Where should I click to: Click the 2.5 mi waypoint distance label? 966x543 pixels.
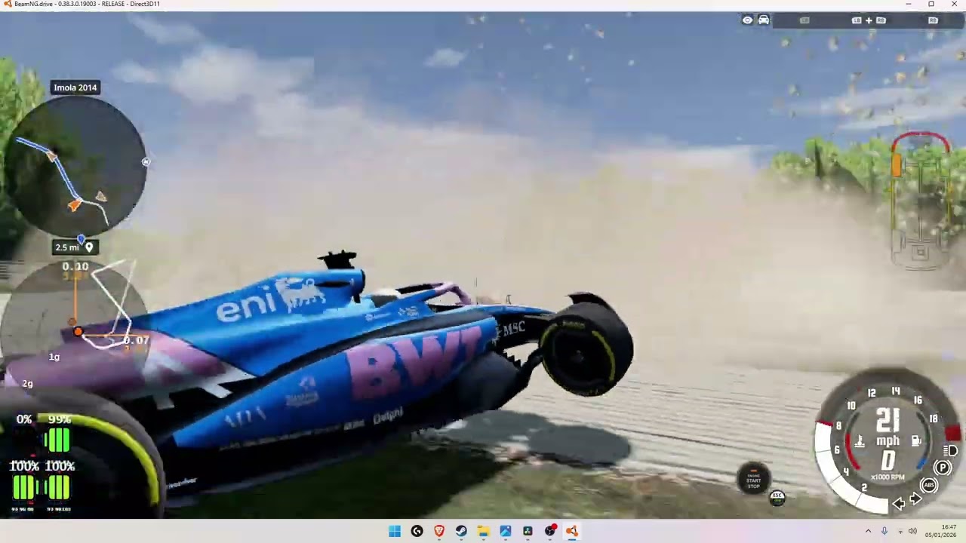coord(66,247)
